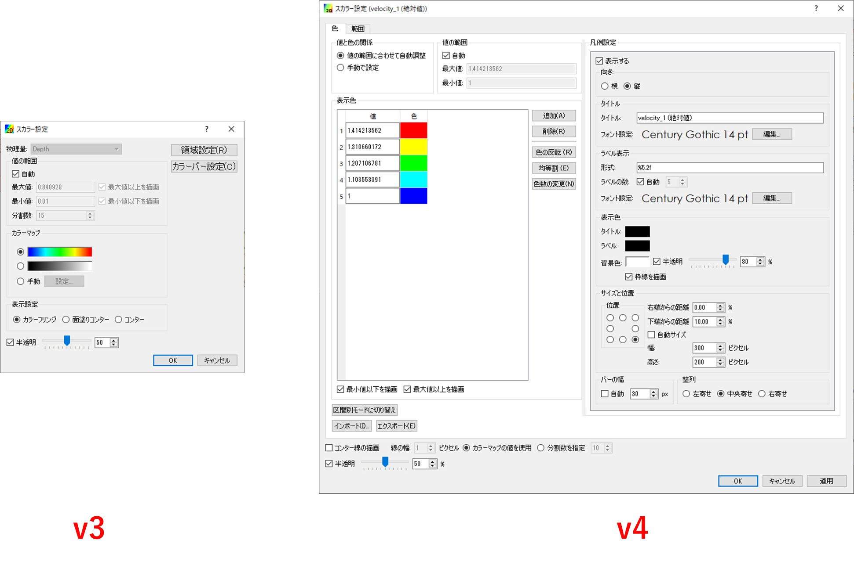Viewport: 854px width, 565px height.
Task: Click the red color swatch in row 1
Action: [x=413, y=130]
